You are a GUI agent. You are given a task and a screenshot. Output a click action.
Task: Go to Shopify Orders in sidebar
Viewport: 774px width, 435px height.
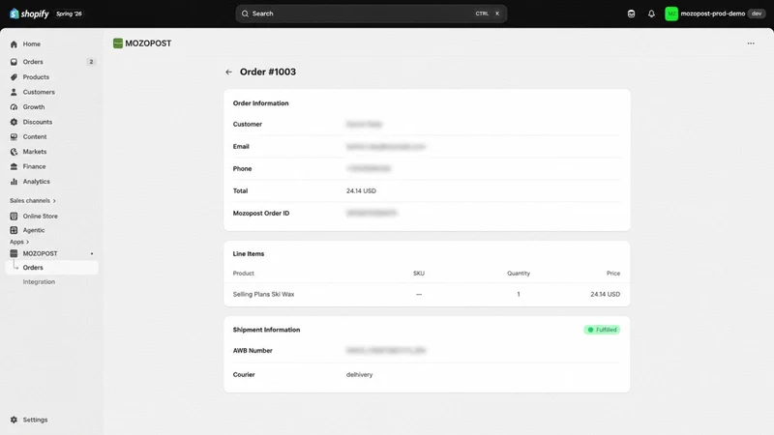(33, 62)
